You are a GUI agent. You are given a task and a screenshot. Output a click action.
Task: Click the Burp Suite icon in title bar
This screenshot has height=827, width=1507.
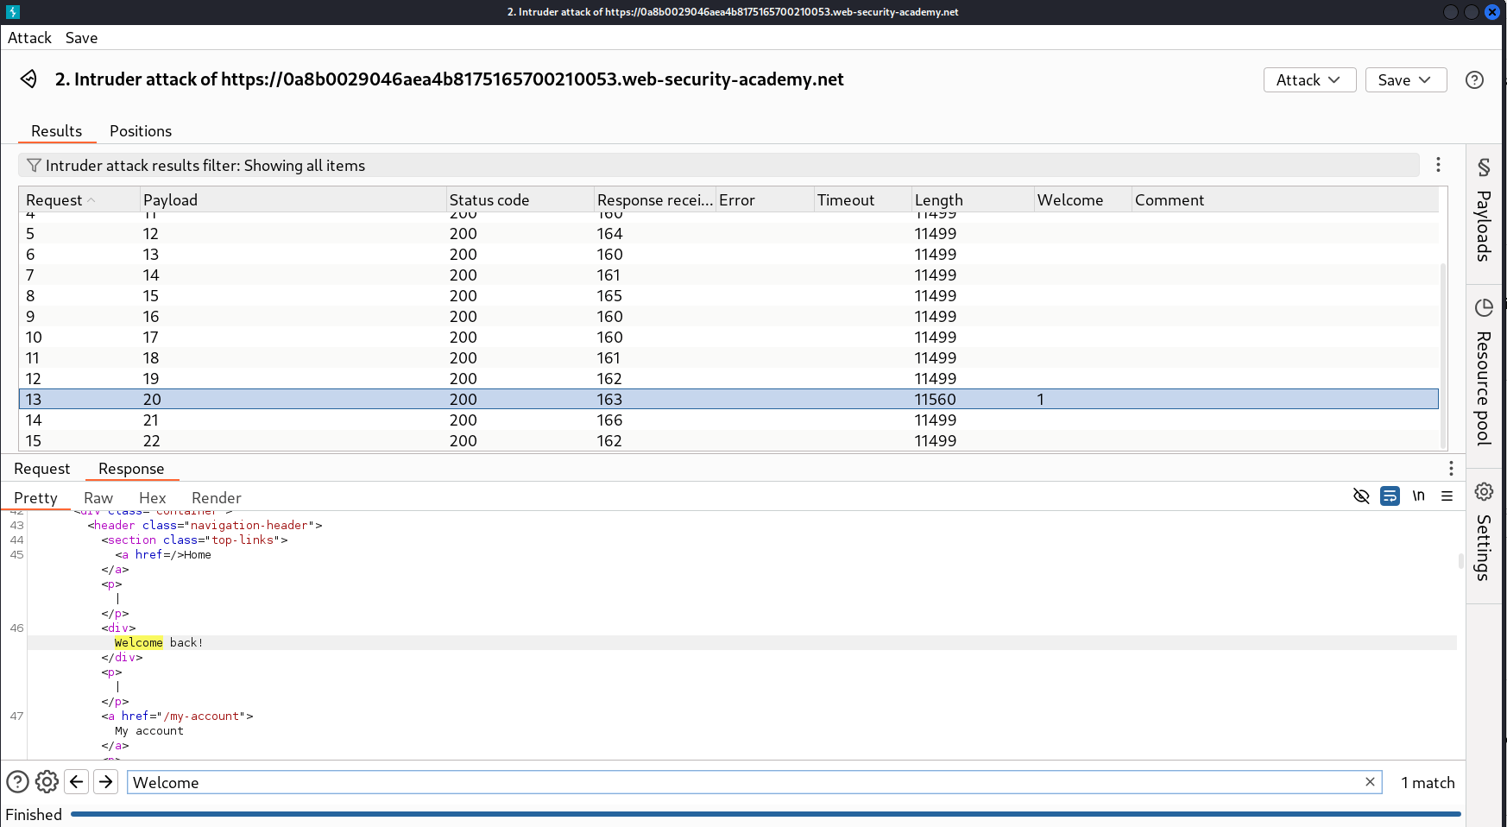[x=12, y=12]
